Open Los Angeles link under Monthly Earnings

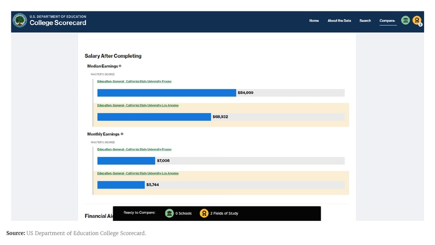138,173
